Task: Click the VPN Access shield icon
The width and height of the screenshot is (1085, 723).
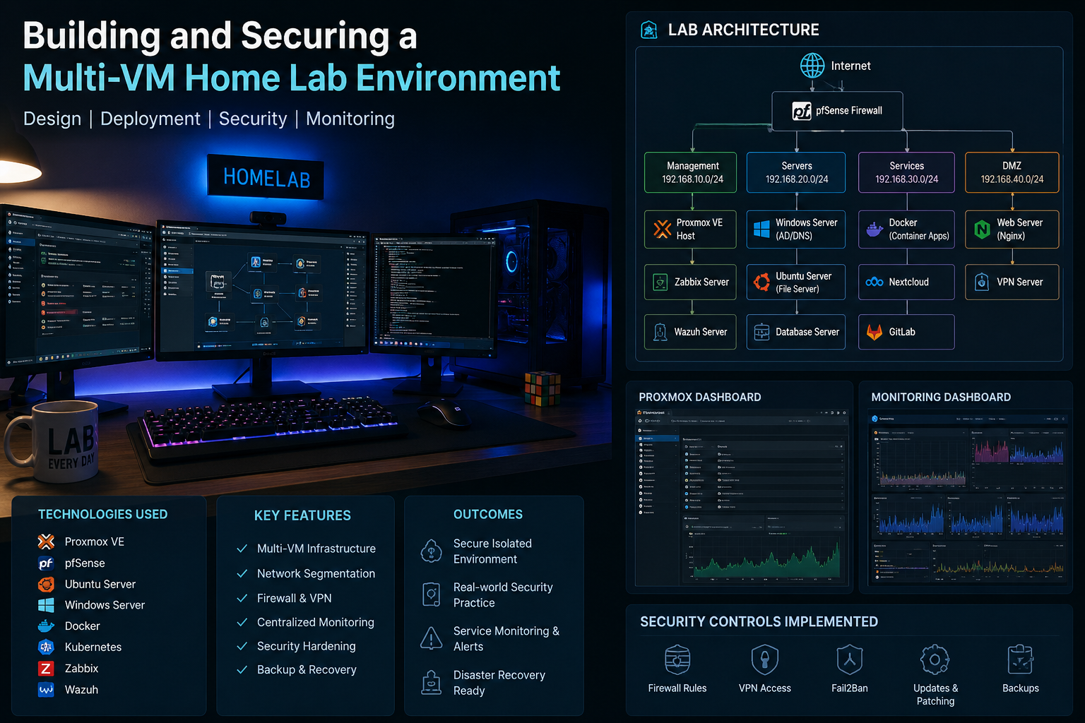Action: (x=764, y=659)
